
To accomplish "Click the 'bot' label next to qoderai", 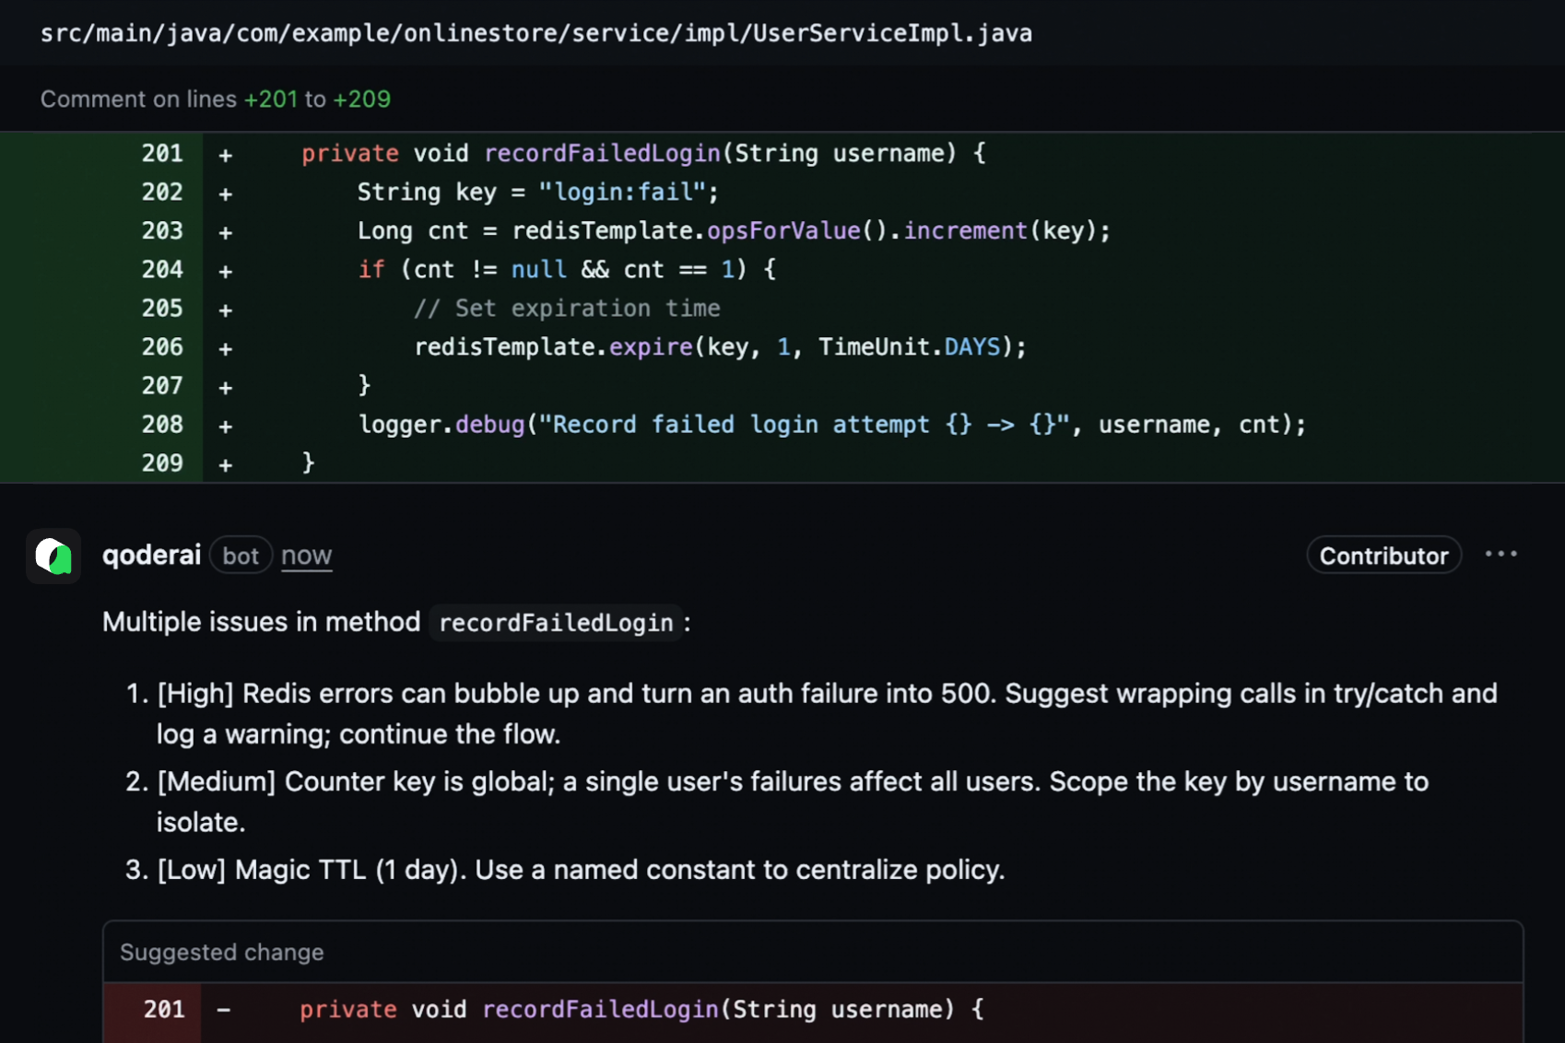I will click(241, 555).
